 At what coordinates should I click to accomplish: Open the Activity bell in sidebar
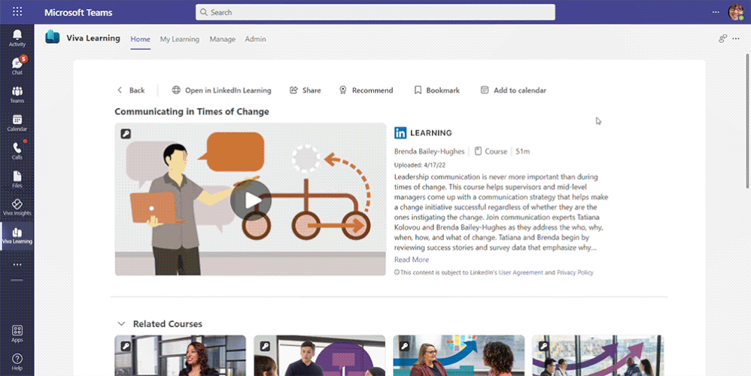click(x=17, y=38)
